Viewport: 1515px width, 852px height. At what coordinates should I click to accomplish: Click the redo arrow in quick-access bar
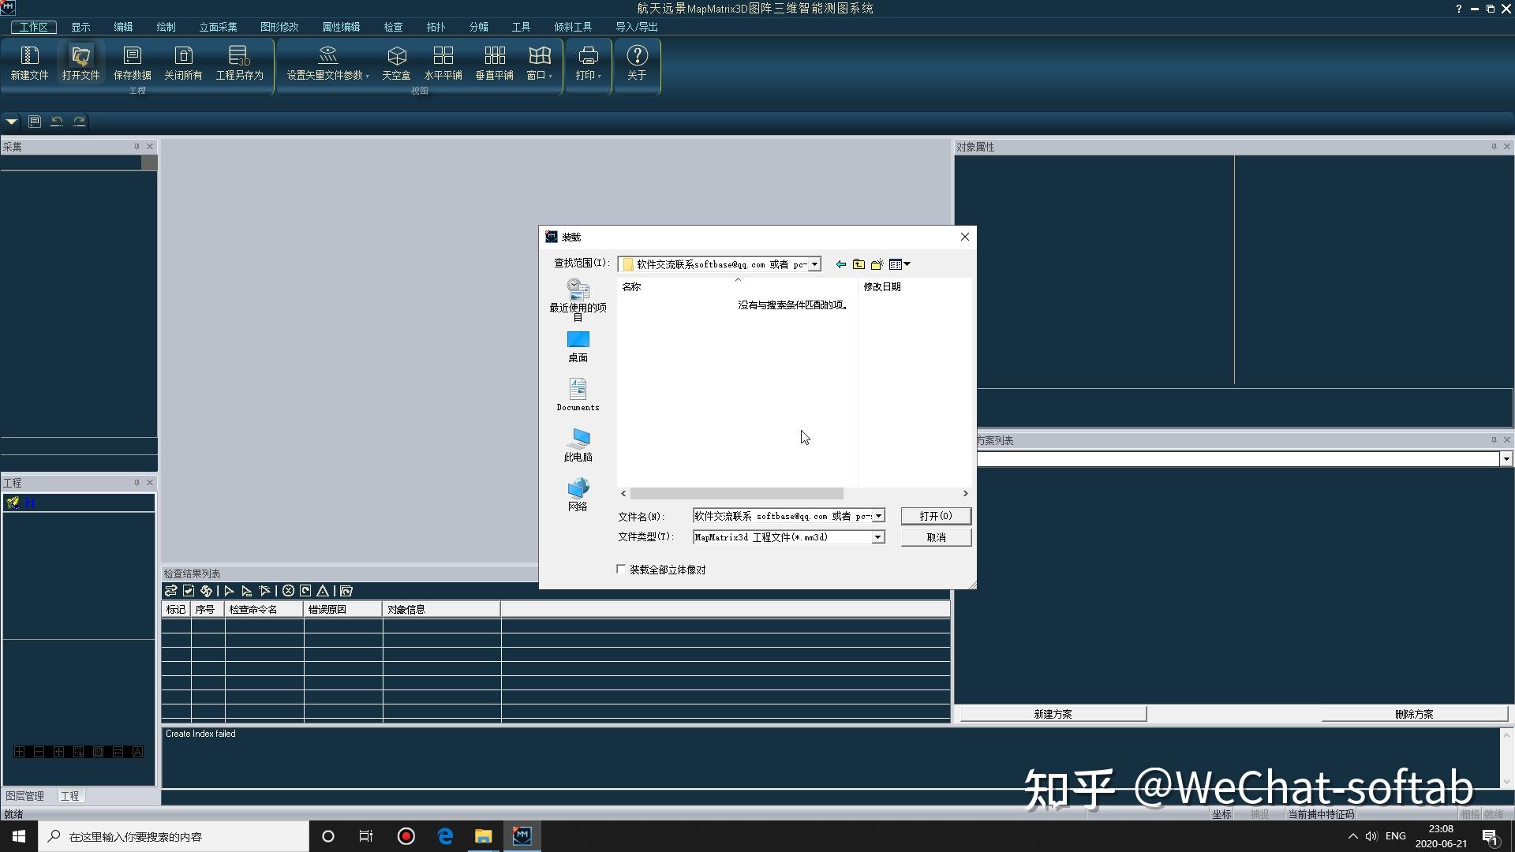coord(79,121)
